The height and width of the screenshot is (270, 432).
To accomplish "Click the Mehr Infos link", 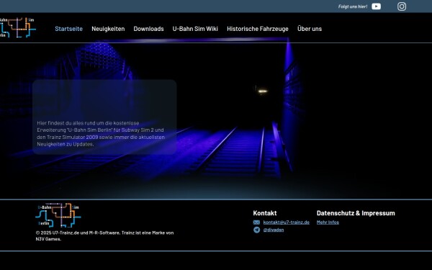I will pyautogui.click(x=328, y=222).
